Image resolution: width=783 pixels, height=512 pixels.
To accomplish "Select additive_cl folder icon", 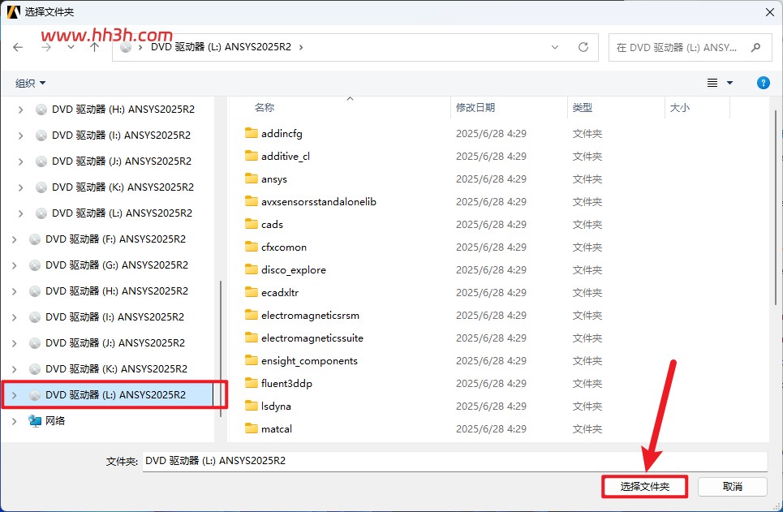I will 252,156.
